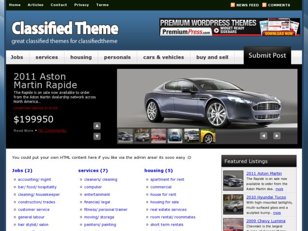The image size is (308, 231).
Task: Switch to the housing category tab
Action: point(81,57)
